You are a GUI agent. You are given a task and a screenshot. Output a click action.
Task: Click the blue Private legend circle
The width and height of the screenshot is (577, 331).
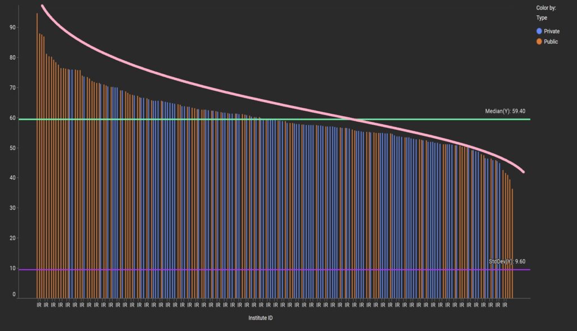click(539, 32)
